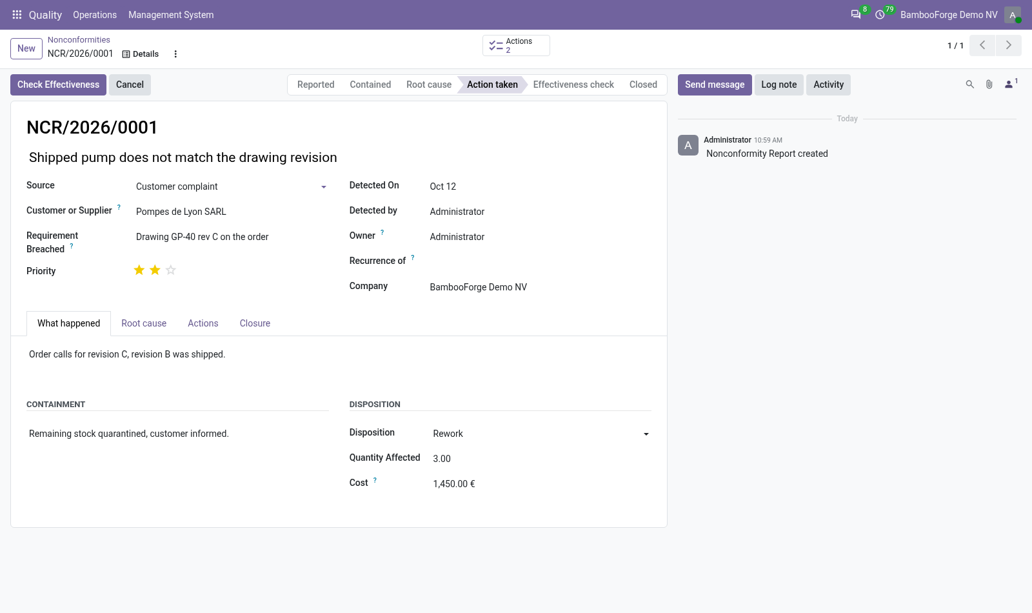Show help tooltip for Recurrence of
The width and height of the screenshot is (1032, 613).
point(413,257)
